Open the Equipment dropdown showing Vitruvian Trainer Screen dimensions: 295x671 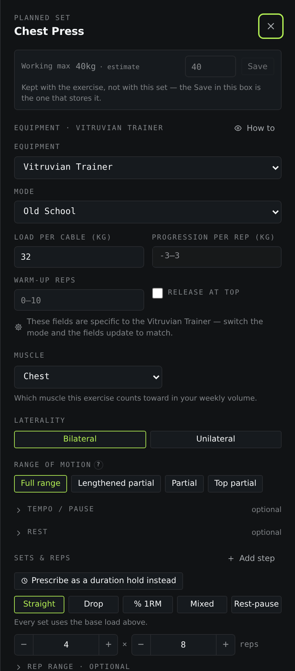148,167
